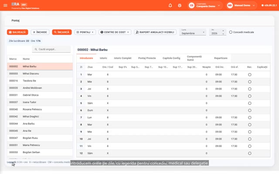Click the ERA ERP logo
The height and width of the screenshot is (174, 279).
click(x=19, y=4)
